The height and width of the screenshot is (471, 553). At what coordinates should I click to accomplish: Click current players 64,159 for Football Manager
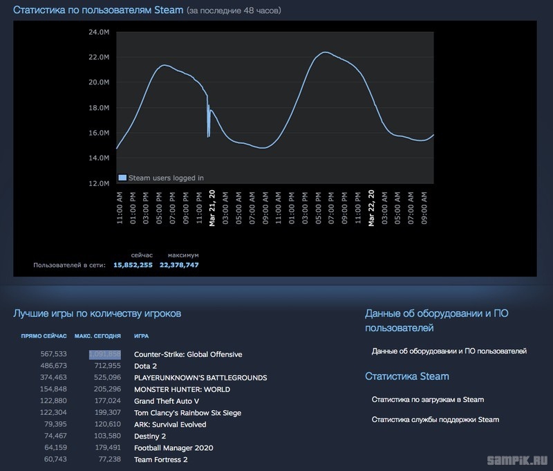click(55, 447)
